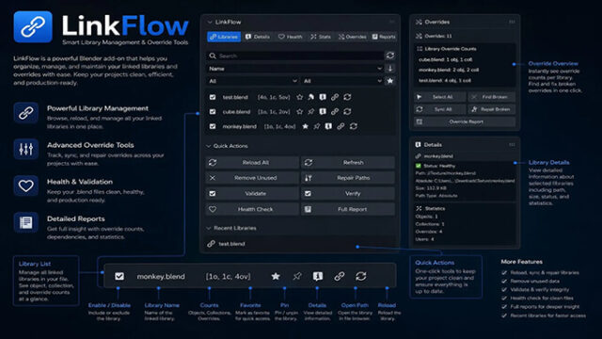The width and height of the screenshot is (602, 339).
Task: Open the Name sort dropdown
Action: tap(294, 69)
